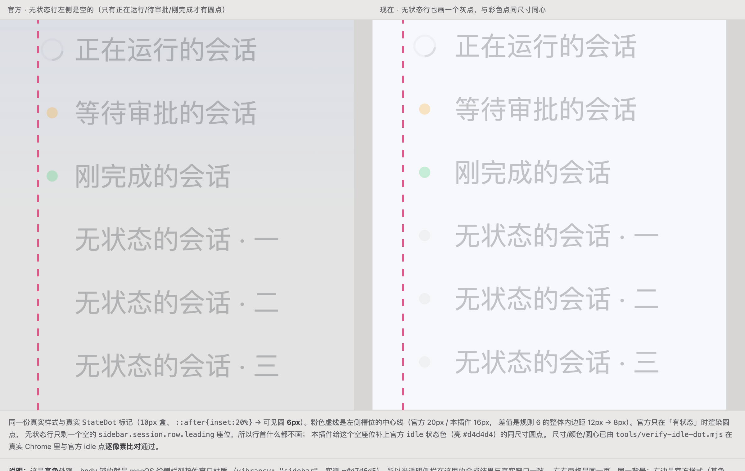Viewport: 745px width, 471px height.
Task: Select 正在运行的会话 in the right panel
Action: 546,46
